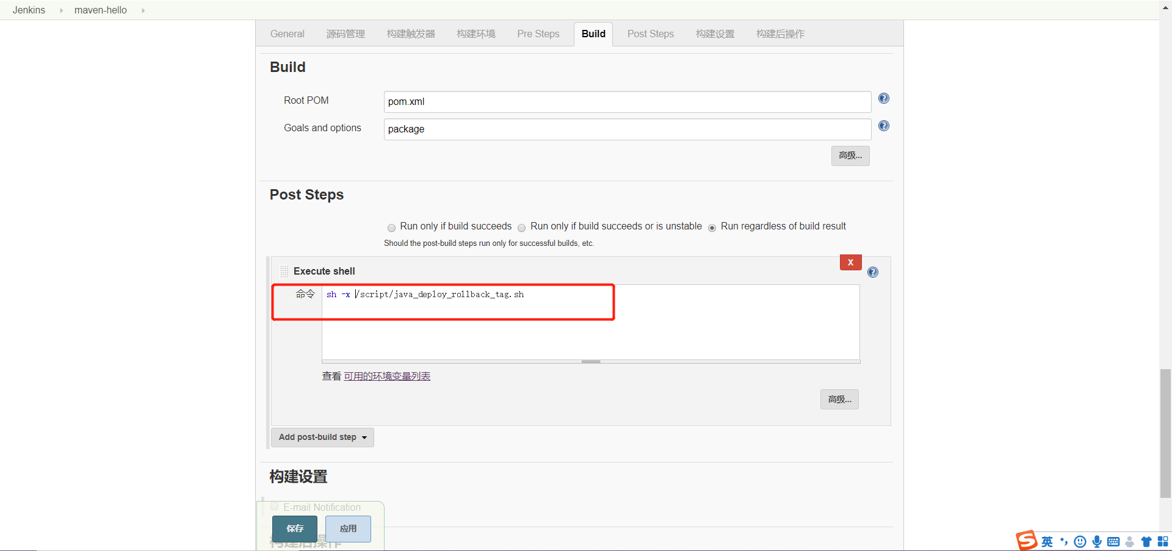Open help for Root POM field

point(883,98)
